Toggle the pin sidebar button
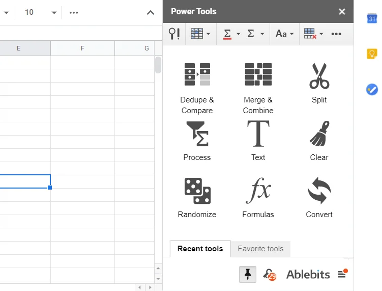 (x=248, y=274)
